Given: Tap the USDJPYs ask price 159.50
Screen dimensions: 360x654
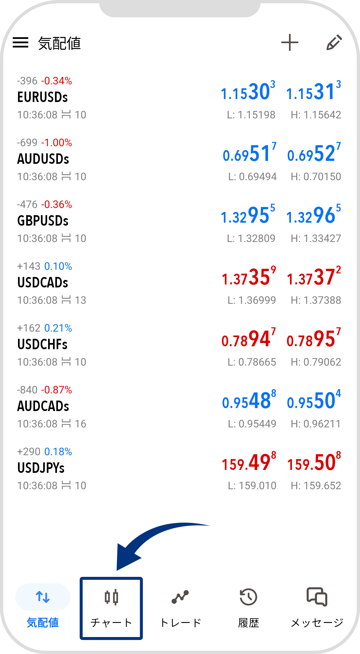Looking at the screenshot, I should (x=314, y=463).
